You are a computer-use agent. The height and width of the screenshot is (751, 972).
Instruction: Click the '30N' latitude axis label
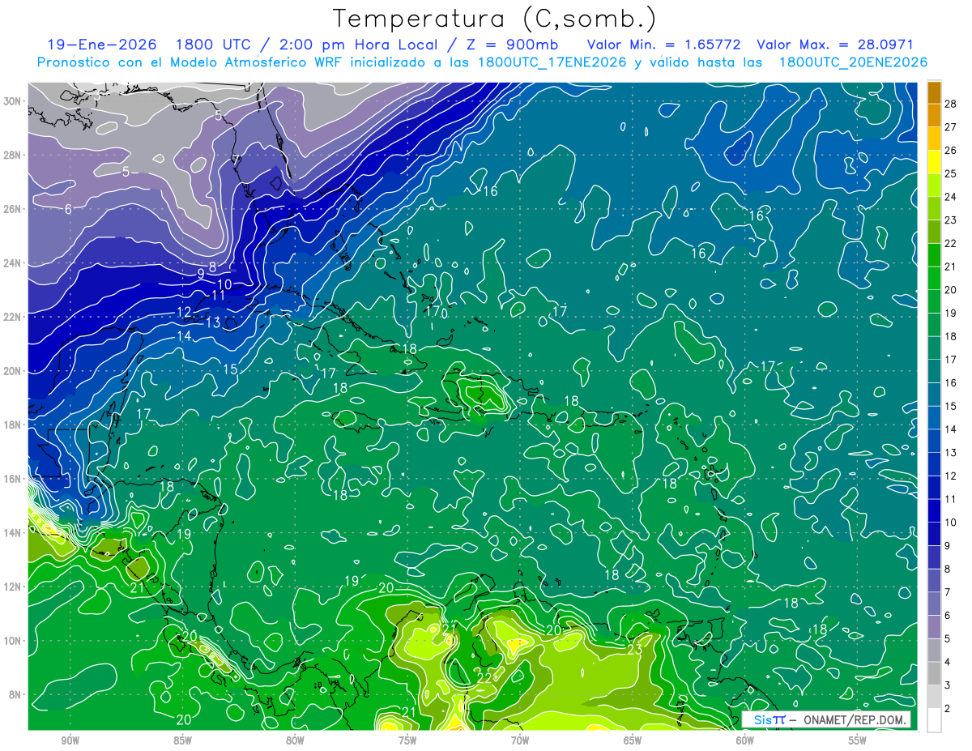(x=13, y=101)
